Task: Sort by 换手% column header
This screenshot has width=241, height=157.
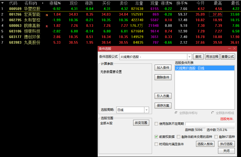Action: [x=182, y=3]
